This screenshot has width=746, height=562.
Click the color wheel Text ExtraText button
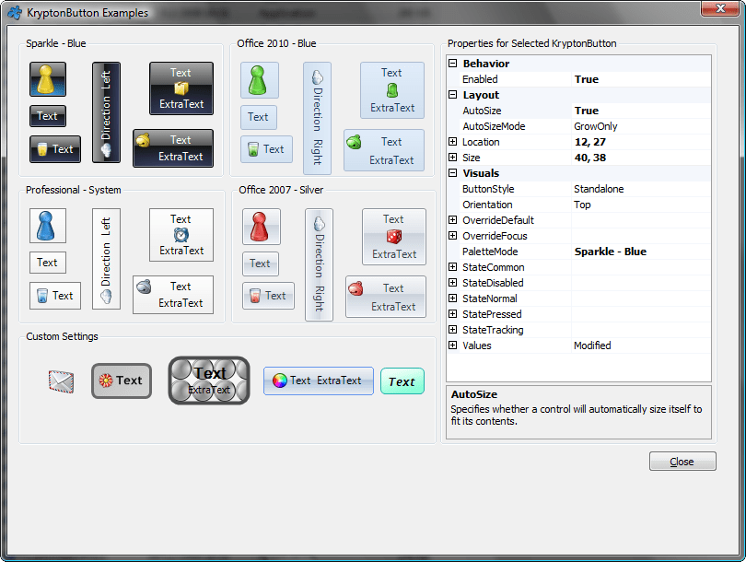pyautogui.click(x=318, y=380)
